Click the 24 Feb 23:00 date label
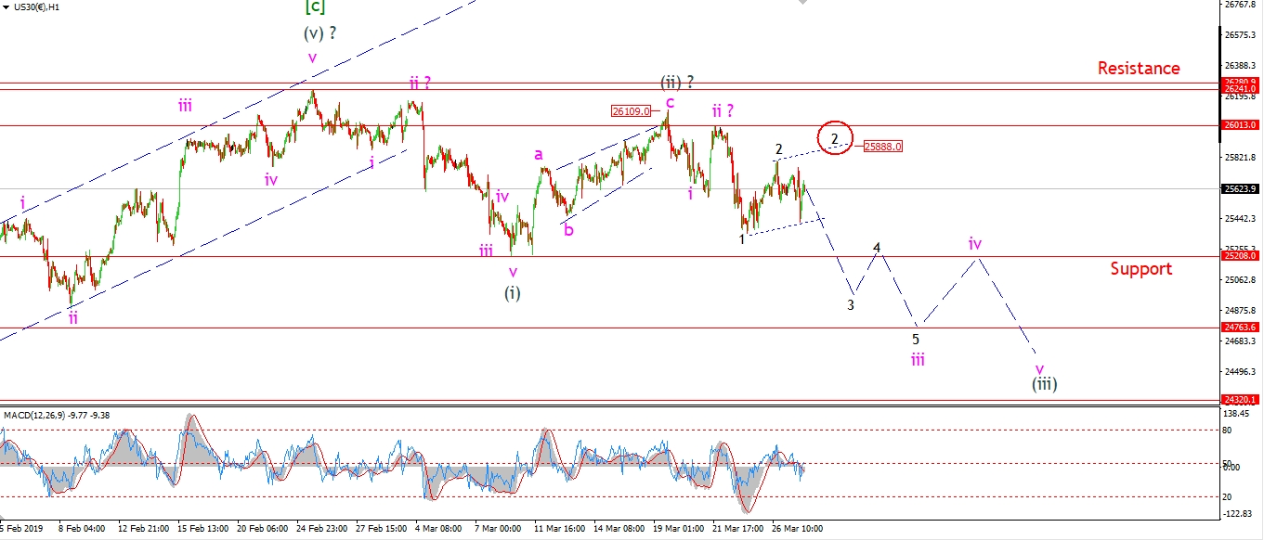Image resolution: width=1264 pixels, height=540 pixels. coord(322,529)
